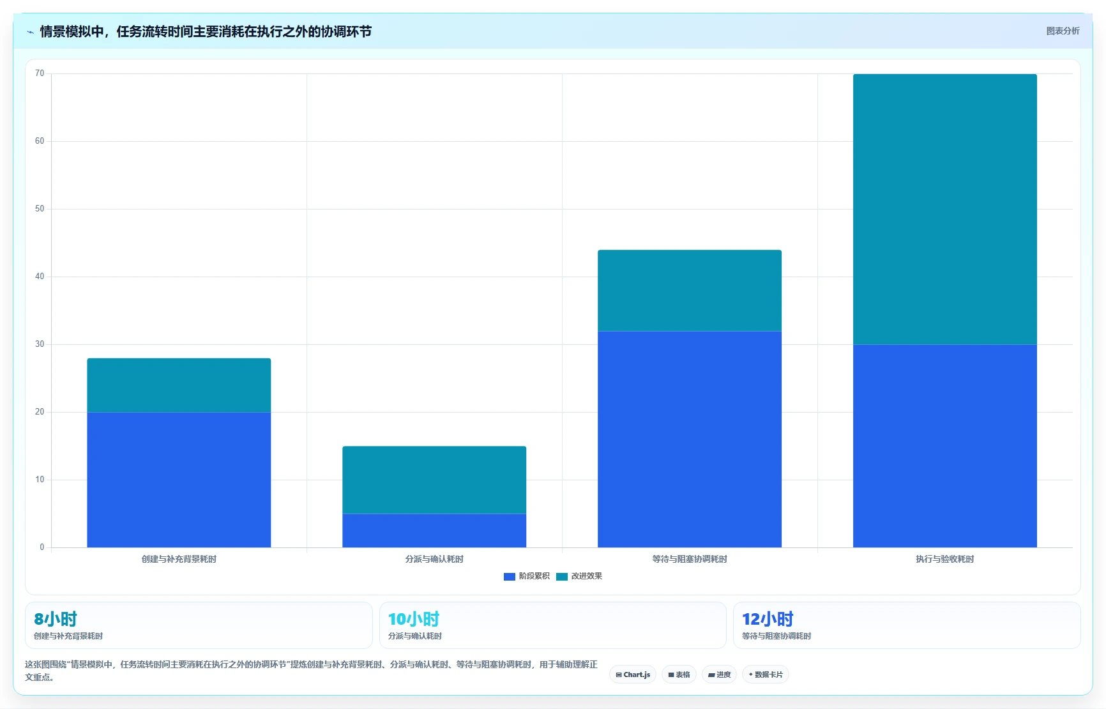
Task: Select the teal 改进效果 bar for 分派与确认耗时
Action: pyautogui.click(x=434, y=480)
